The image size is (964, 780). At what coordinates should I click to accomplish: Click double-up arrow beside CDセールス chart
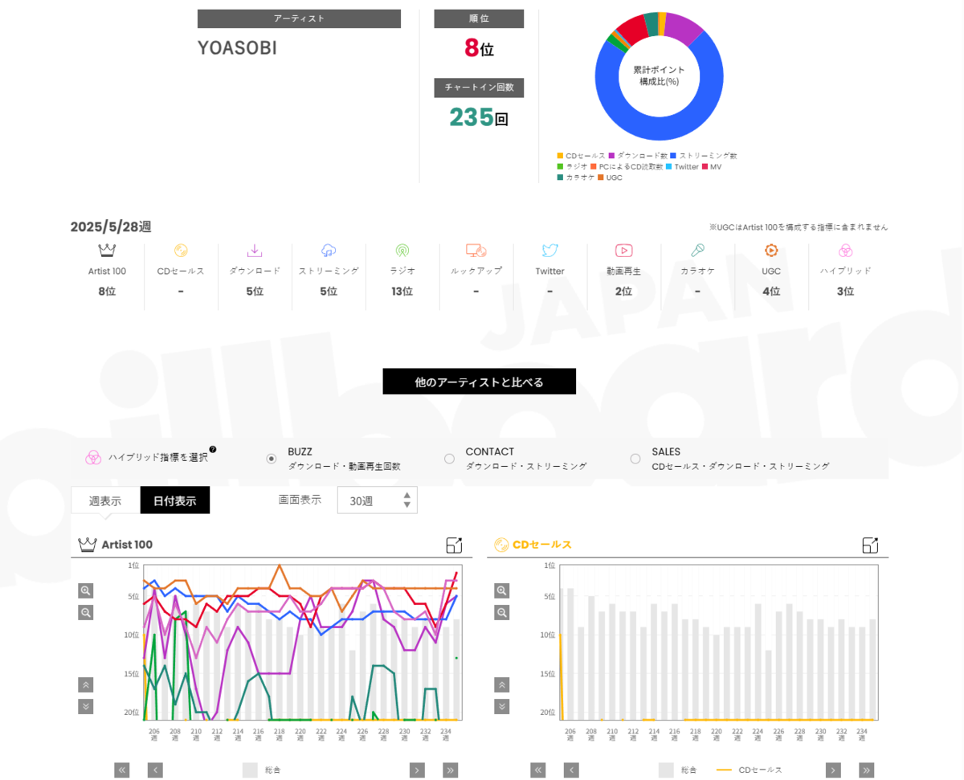(502, 685)
